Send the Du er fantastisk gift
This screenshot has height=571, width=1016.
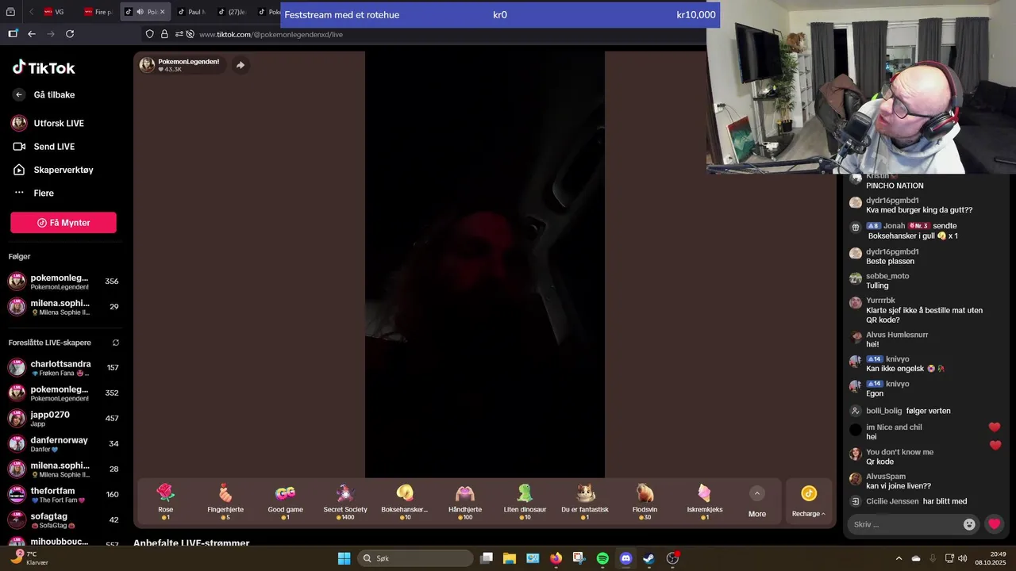pyautogui.click(x=585, y=502)
